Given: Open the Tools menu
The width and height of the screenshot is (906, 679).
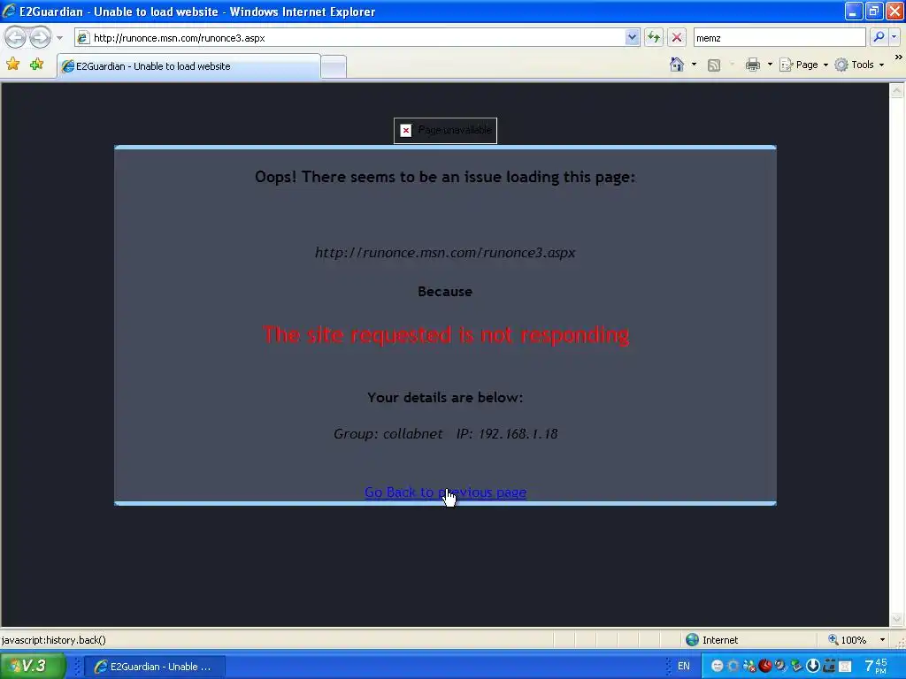Looking at the screenshot, I should (860, 65).
